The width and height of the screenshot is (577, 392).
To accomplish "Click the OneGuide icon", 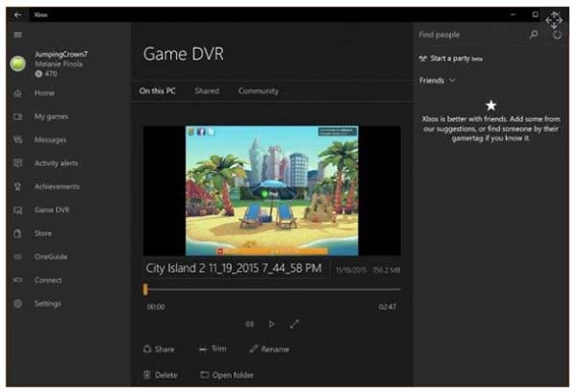I will click(17, 257).
